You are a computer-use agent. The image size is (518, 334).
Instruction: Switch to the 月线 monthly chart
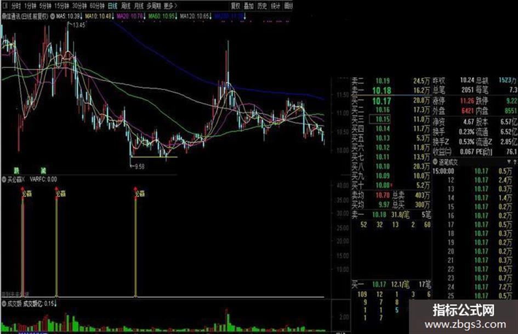139,5
